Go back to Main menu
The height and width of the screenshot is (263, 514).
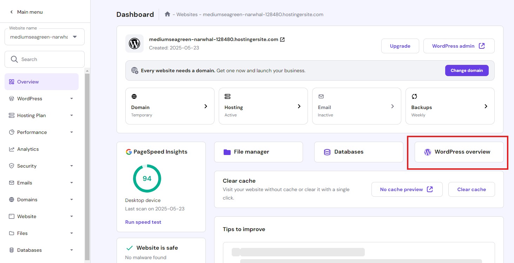tap(26, 12)
